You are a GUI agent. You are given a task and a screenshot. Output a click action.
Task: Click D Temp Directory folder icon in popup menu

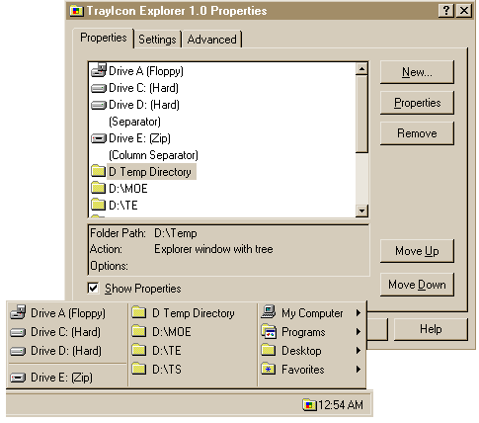139,312
